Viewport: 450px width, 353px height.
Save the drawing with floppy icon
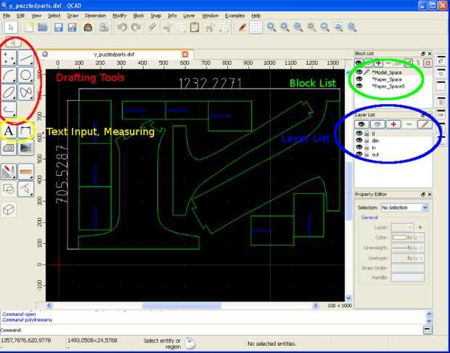click(58, 28)
